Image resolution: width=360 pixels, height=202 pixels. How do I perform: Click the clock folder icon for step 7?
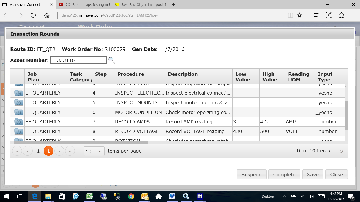18,122
